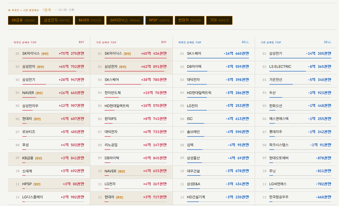Select the 신세계 row
This screenshot has height=206, width=339.
pos(49,172)
